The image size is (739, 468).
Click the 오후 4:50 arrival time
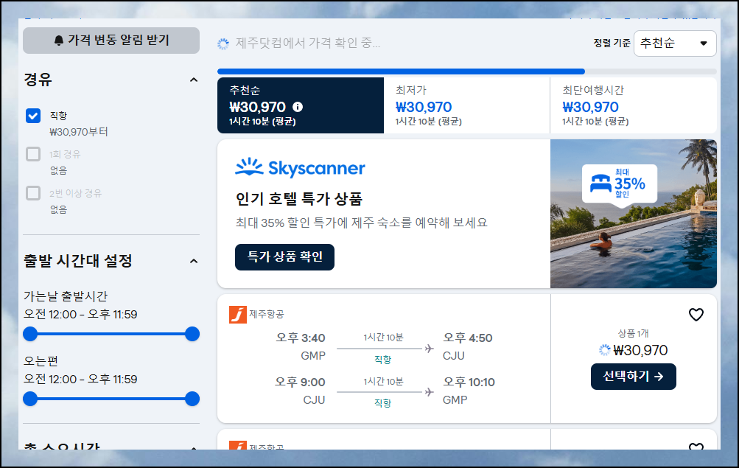click(468, 338)
